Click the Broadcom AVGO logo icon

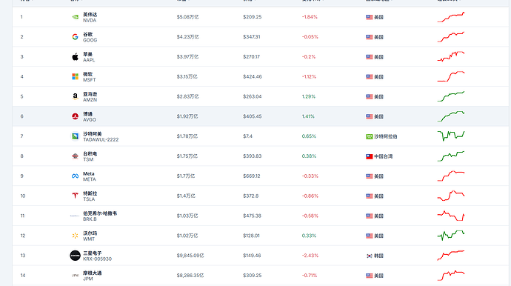75,116
